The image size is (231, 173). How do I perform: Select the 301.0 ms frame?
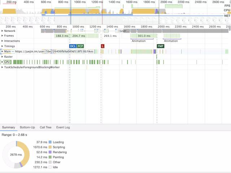click(x=144, y=36)
